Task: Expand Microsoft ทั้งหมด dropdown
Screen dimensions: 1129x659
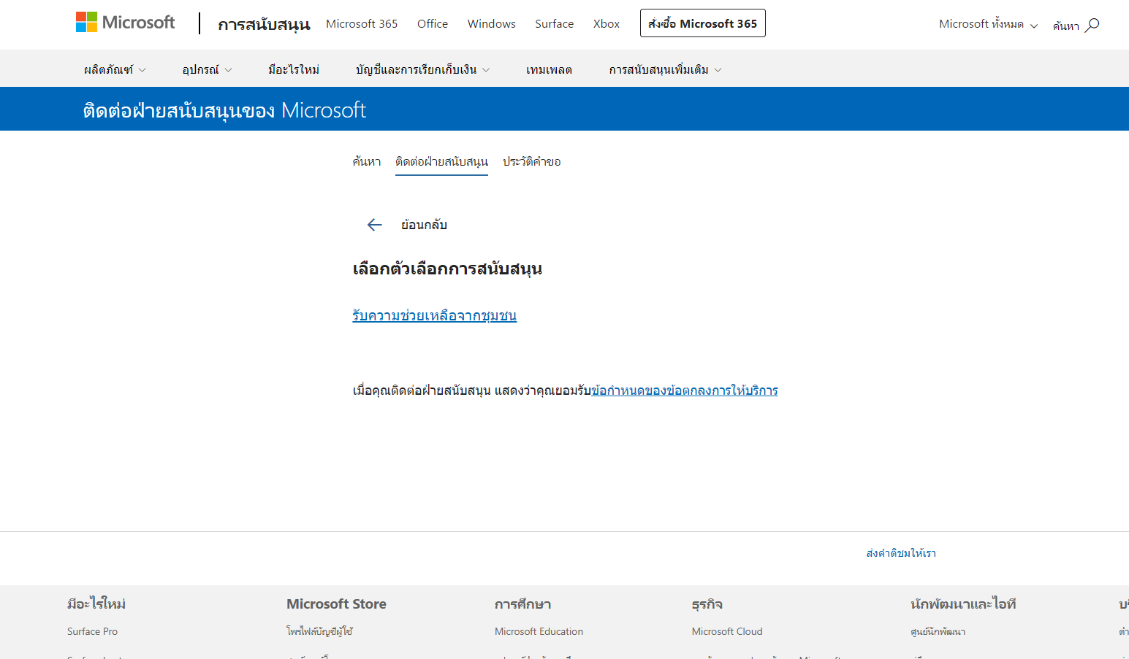Action: click(988, 24)
